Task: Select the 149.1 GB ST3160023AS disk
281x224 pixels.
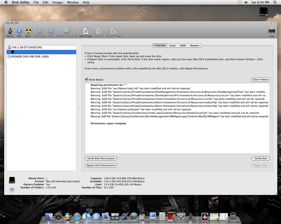Action: (x=41, y=47)
